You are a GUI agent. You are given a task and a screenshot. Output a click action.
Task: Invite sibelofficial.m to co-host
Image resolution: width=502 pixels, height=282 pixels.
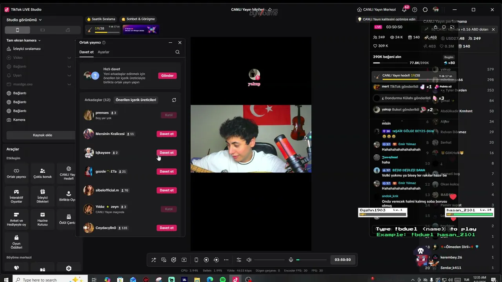click(x=167, y=190)
